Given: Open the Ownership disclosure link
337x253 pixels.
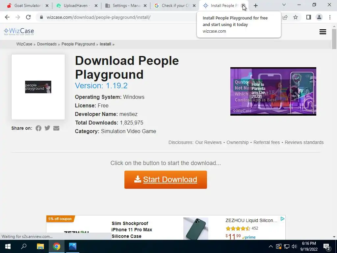Looking at the screenshot, I should pos(238,142).
